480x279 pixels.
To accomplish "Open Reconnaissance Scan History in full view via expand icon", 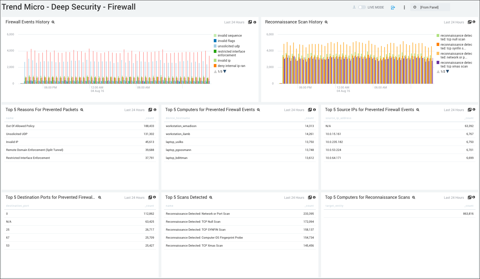I will (469, 22).
